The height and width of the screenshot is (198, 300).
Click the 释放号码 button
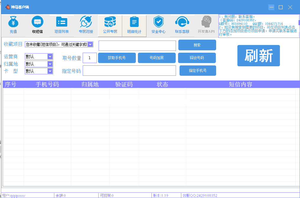tap(197, 58)
